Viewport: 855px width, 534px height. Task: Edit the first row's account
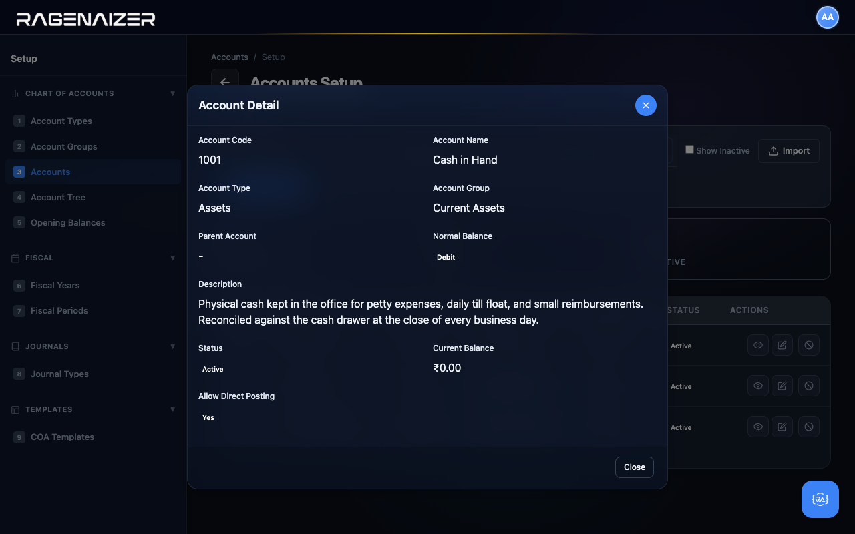pyautogui.click(x=782, y=345)
